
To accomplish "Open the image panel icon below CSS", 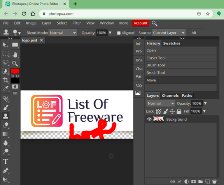I will pyautogui.click(x=138, y=93).
